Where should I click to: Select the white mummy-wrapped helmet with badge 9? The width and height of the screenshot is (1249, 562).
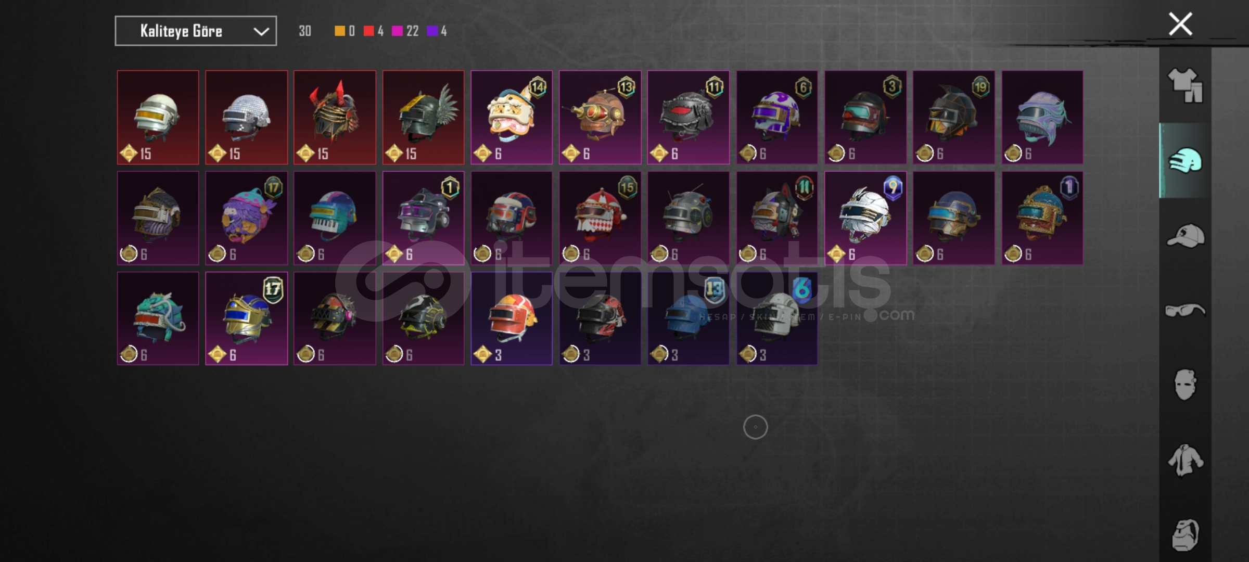(x=865, y=218)
